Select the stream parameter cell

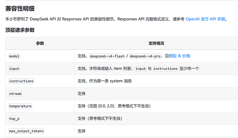[x=15, y=94]
